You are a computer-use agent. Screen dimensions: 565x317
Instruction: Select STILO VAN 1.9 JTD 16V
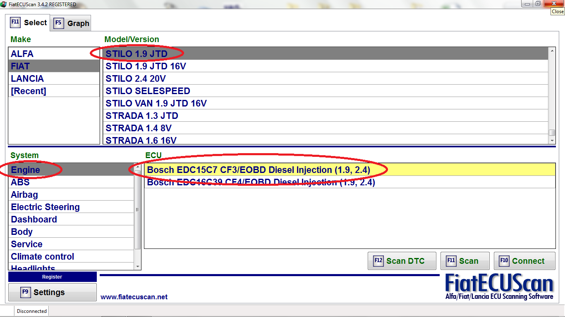coord(326,103)
